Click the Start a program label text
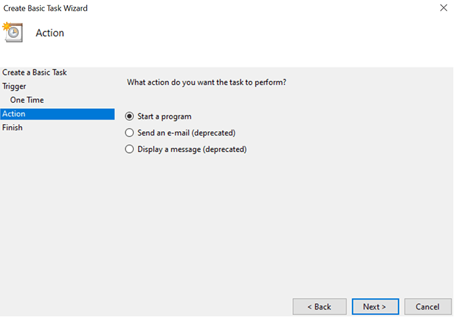The image size is (454, 317). tap(164, 117)
